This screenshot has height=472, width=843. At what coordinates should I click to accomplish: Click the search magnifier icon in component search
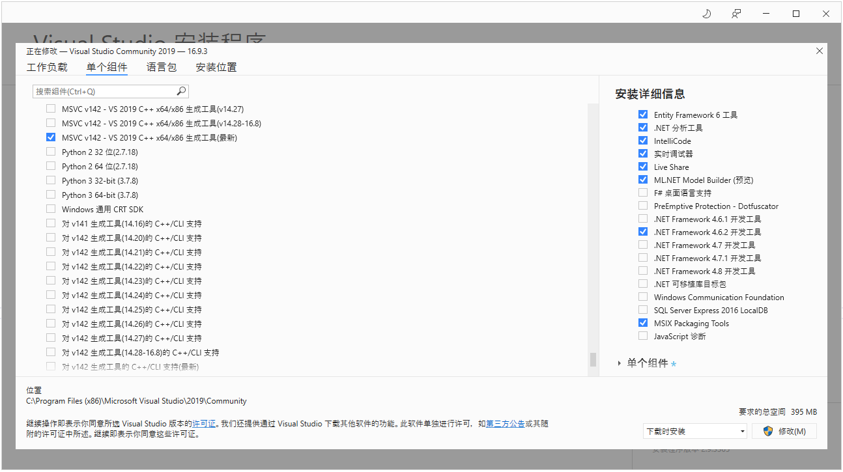click(182, 91)
